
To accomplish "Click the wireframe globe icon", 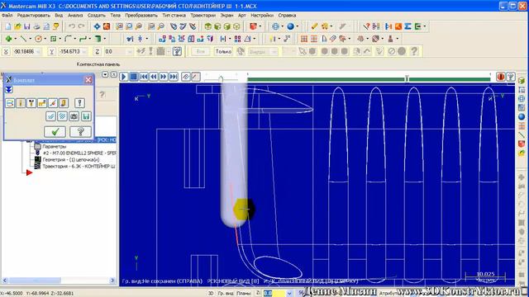I will [275, 26].
